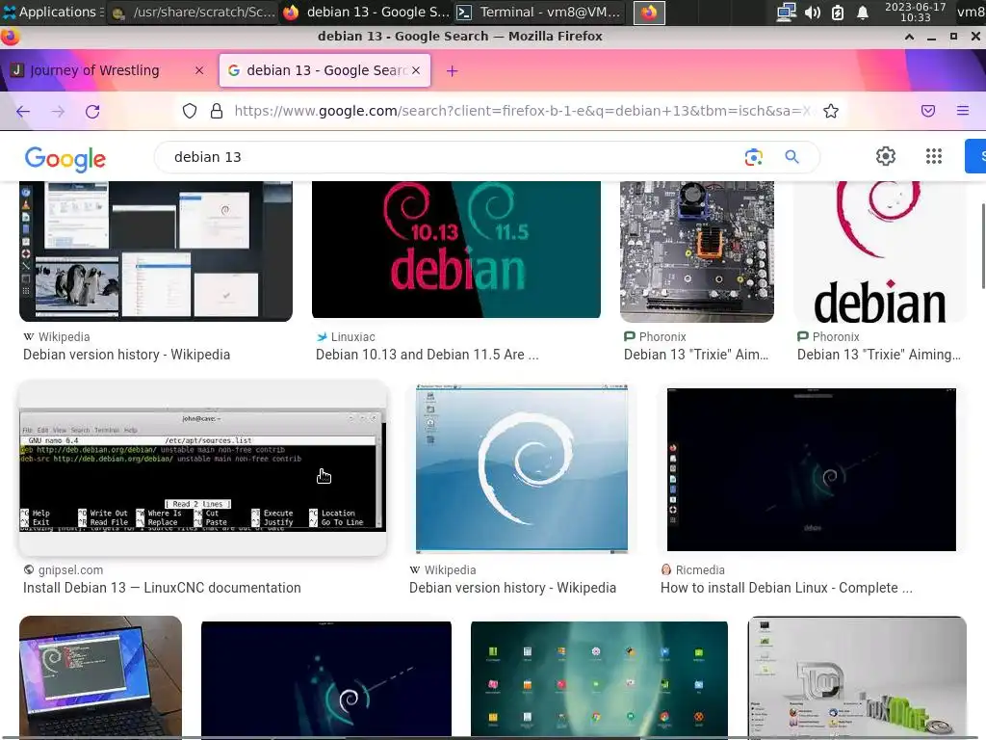Open the Google apps grid
This screenshot has width=986, height=740.
point(934,156)
